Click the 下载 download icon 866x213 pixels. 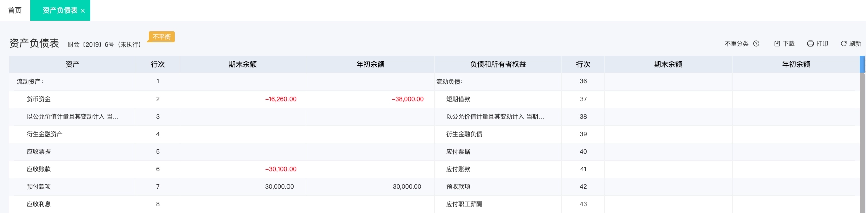(777, 44)
